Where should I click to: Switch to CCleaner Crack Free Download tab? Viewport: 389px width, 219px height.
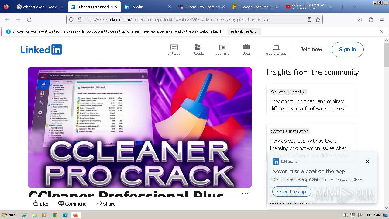tap(255, 7)
